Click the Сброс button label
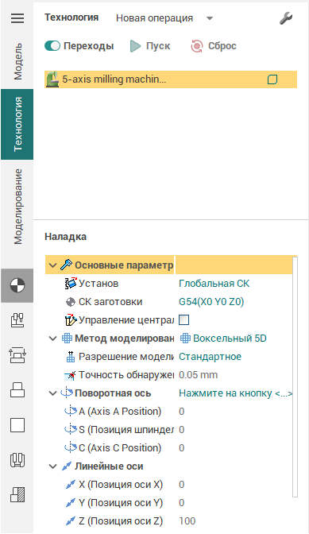Screen dimensions: 309x534 pos(222,46)
